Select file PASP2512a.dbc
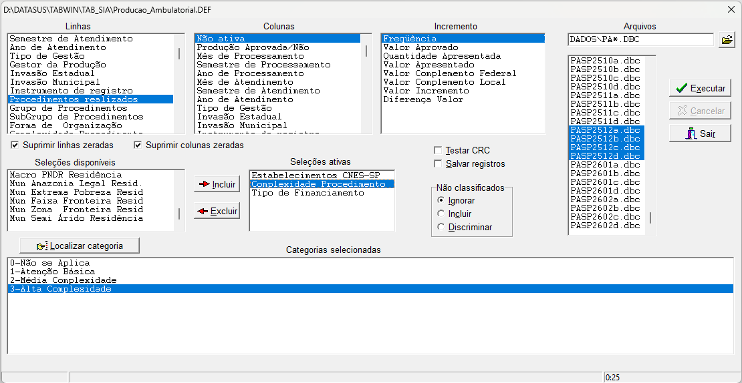Image resolution: width=742 pixels, height=383 pixels. point(607,130)
